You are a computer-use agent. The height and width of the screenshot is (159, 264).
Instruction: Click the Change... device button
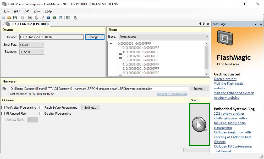tap(95, 37)
